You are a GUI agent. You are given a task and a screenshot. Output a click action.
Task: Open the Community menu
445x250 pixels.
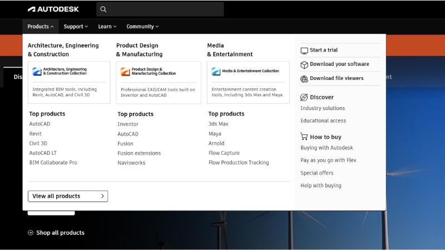[x=142, y=26]
